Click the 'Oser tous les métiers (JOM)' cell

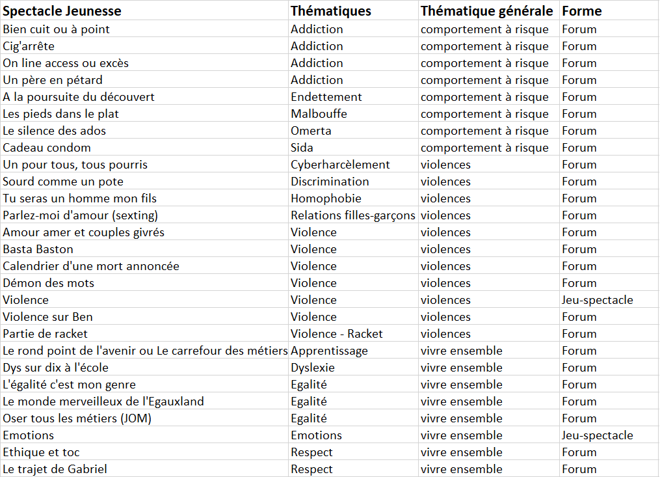[x=77, y=418]
